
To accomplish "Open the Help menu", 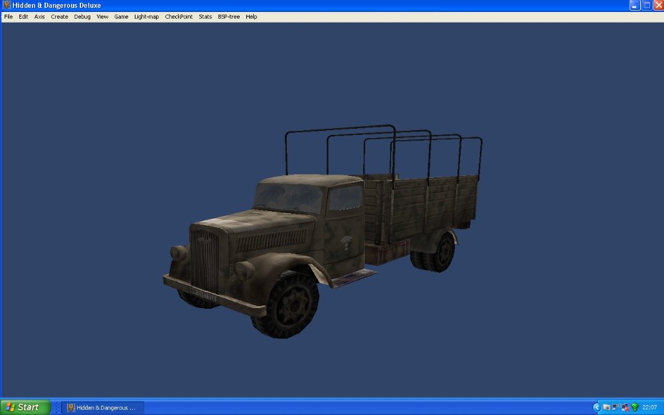I will (x=252, y=17).
